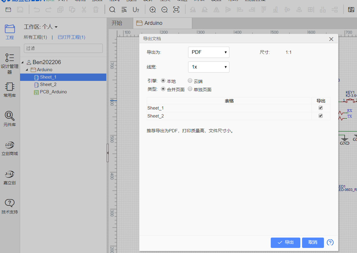This screenshot has height=253, width=357.
Task: Collapse the Arduino project folder
Action: point(27,70)
